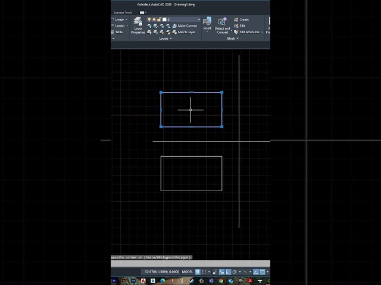Click layer icon with lock beside Make Current

[168, 26]
